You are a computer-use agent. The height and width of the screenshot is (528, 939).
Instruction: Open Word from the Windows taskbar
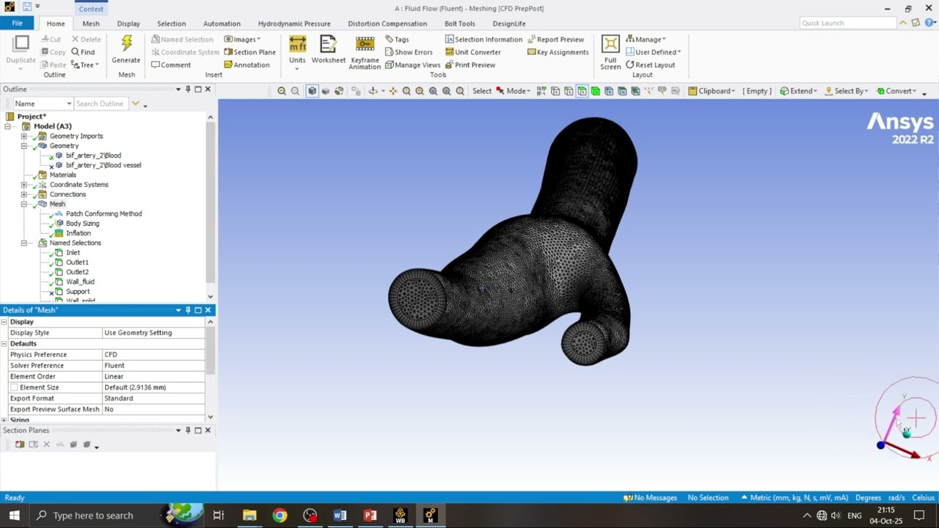coord(340,516)
